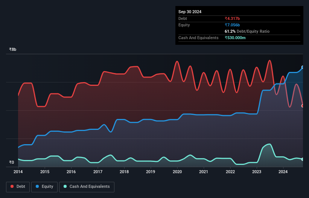Click the ₹0 y-axis label

pyautogui.click(x=12, y=162)
